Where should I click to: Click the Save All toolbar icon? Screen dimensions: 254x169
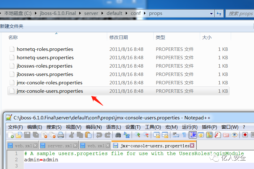pyautogui.click(x=36, y=135)
